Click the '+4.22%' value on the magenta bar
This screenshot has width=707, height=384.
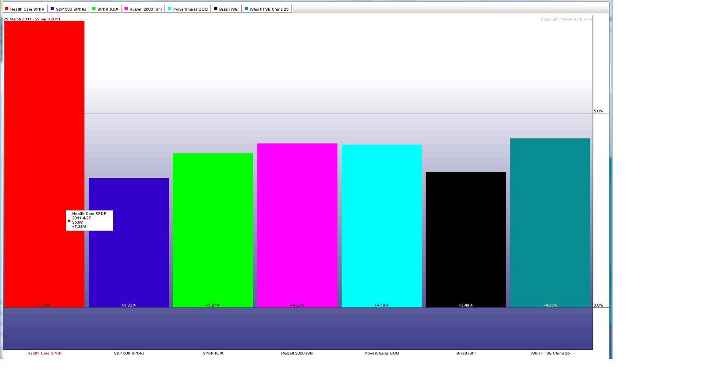(297, 305)
